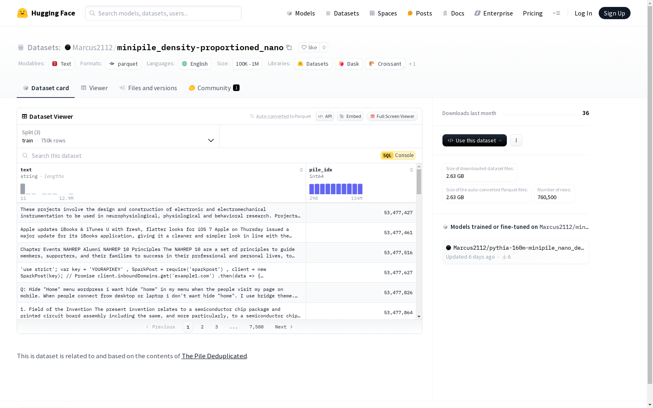This screenshot has width=653, height=408.
Task: Open the Community tab
Action: 214,88
